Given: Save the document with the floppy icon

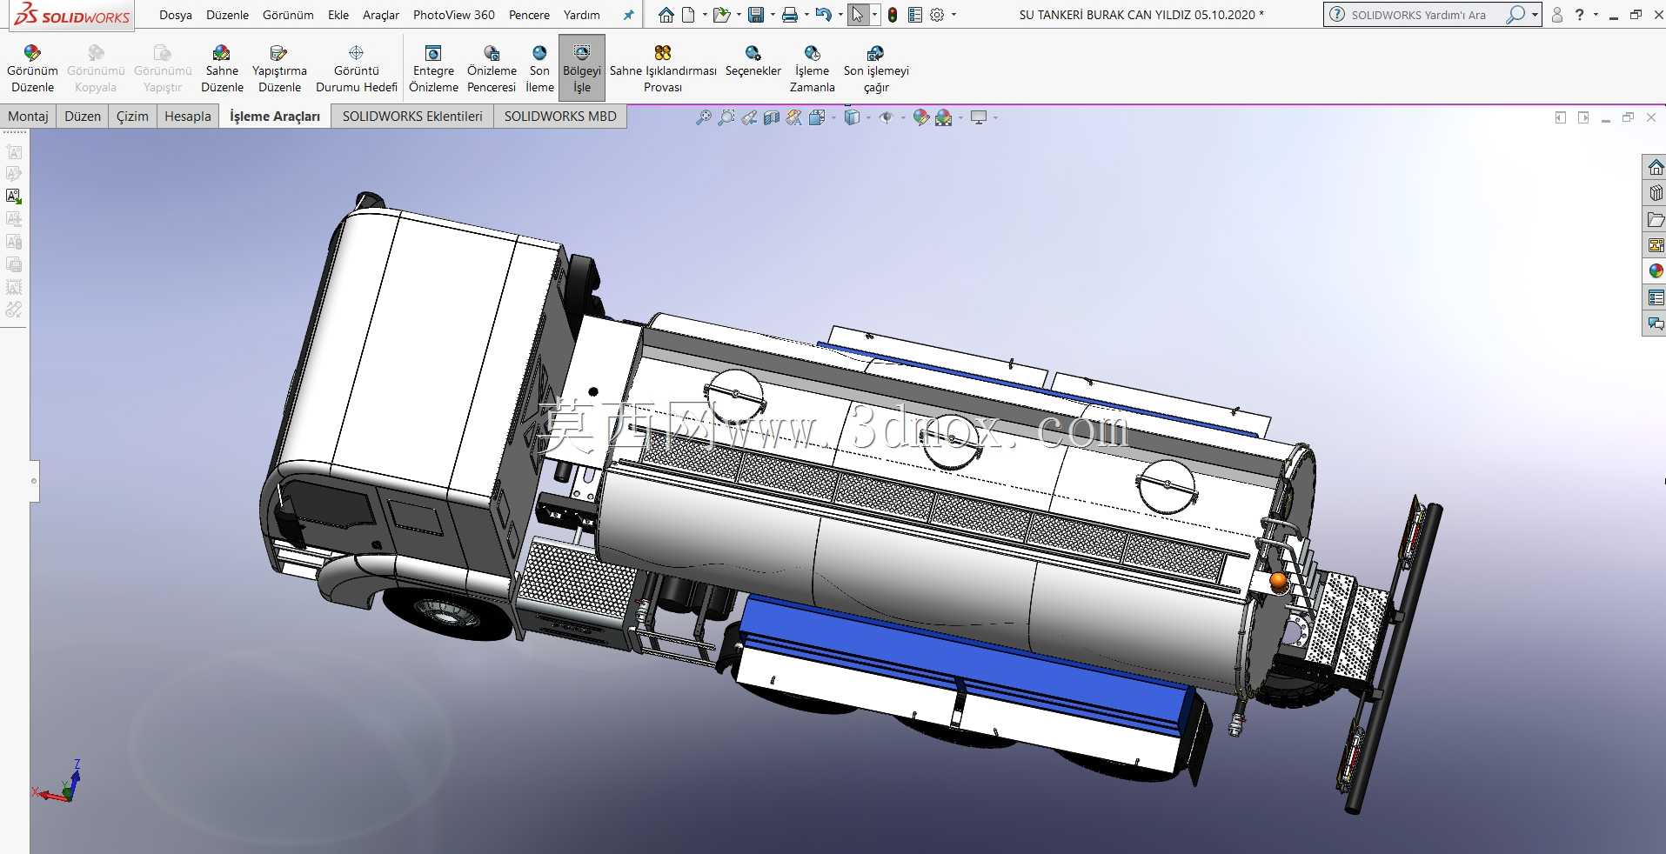Looking at the screenshot, I should [756, 15].
